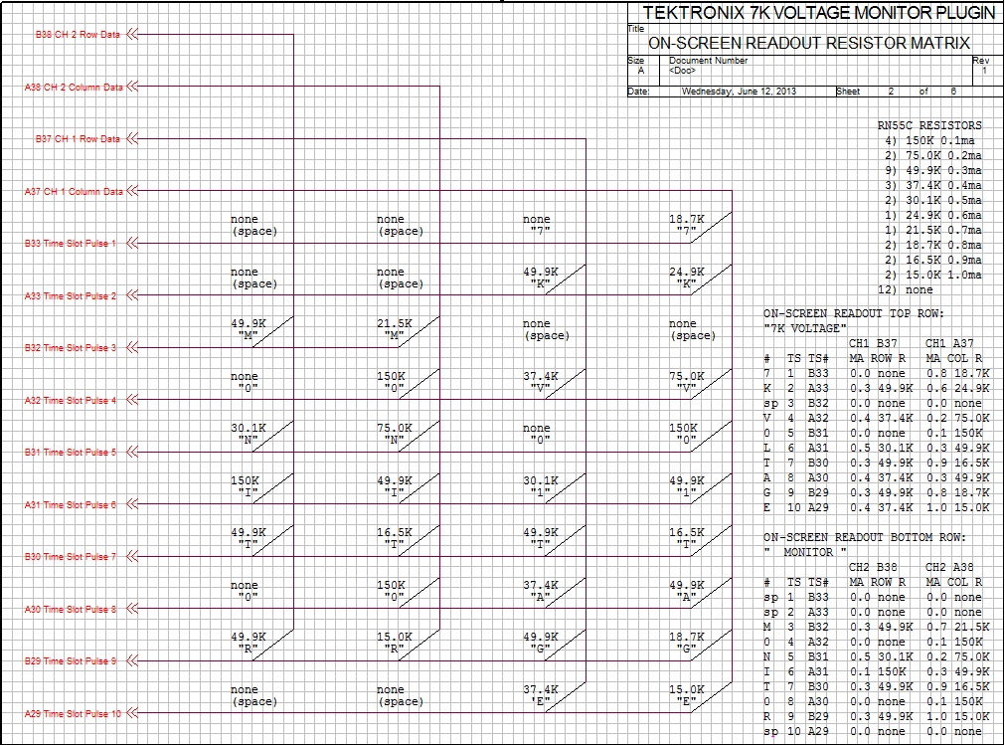Viewport: 1005px width, 745px height.
Task: Select the 75.0K "V" resistor label
Action: pos(687,382)
